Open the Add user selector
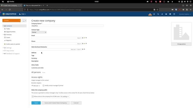Image resolution: width=193 pixels, height=108 pixels. (x=36, y=86)
